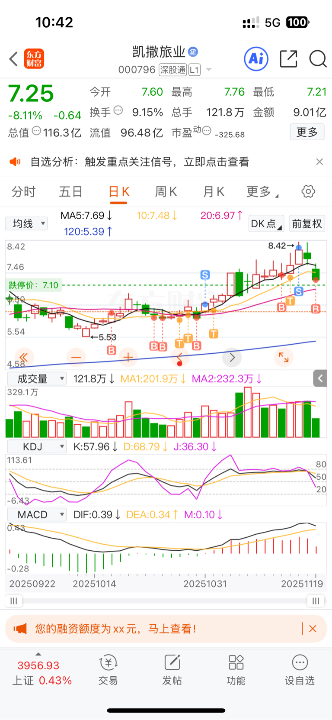
Task: Open 更多 quote details button
Action: click(x=307, y=132)
